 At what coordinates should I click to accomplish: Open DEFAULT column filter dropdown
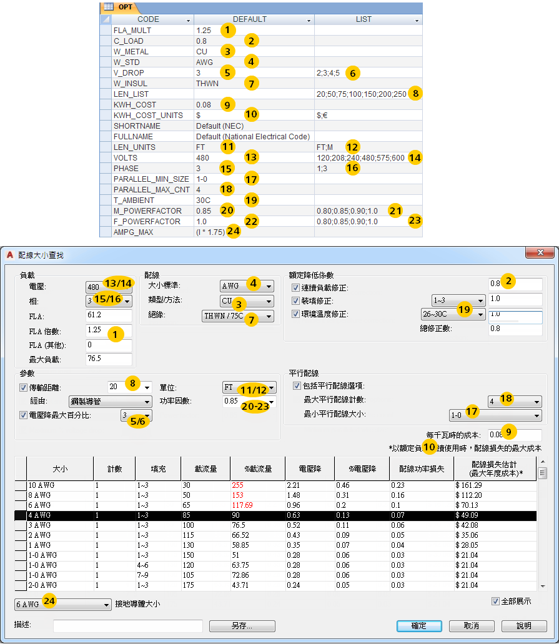pyautogui.click(x=309, y=20)
